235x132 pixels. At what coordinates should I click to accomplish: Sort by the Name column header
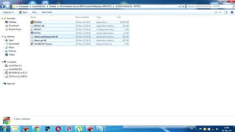tap(33, 17)
